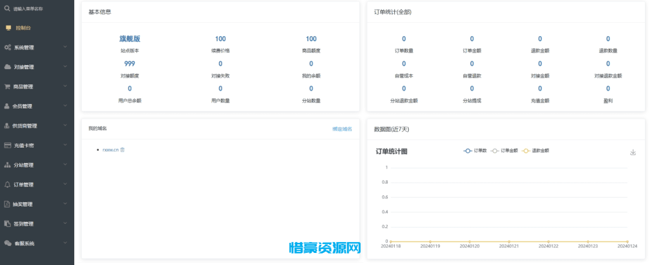
Task: Click the 订单统计(全部) panel title
Action: (392, 13)
